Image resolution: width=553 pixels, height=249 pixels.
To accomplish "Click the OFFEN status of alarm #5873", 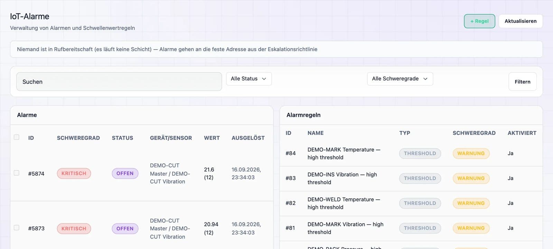I will click(125, 229).
